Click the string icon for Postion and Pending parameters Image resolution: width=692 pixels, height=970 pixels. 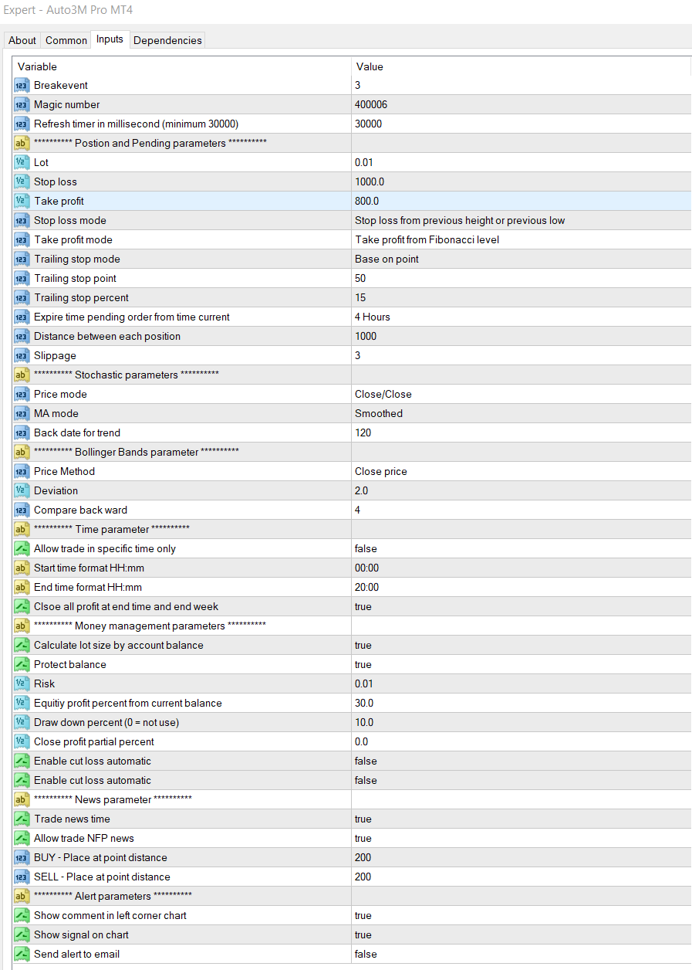coord(22,143)
